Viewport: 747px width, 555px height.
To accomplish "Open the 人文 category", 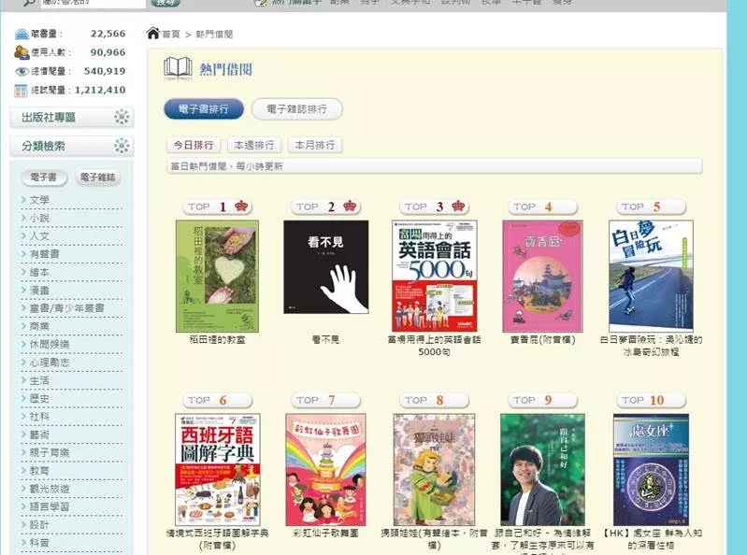I will (39, 235).
